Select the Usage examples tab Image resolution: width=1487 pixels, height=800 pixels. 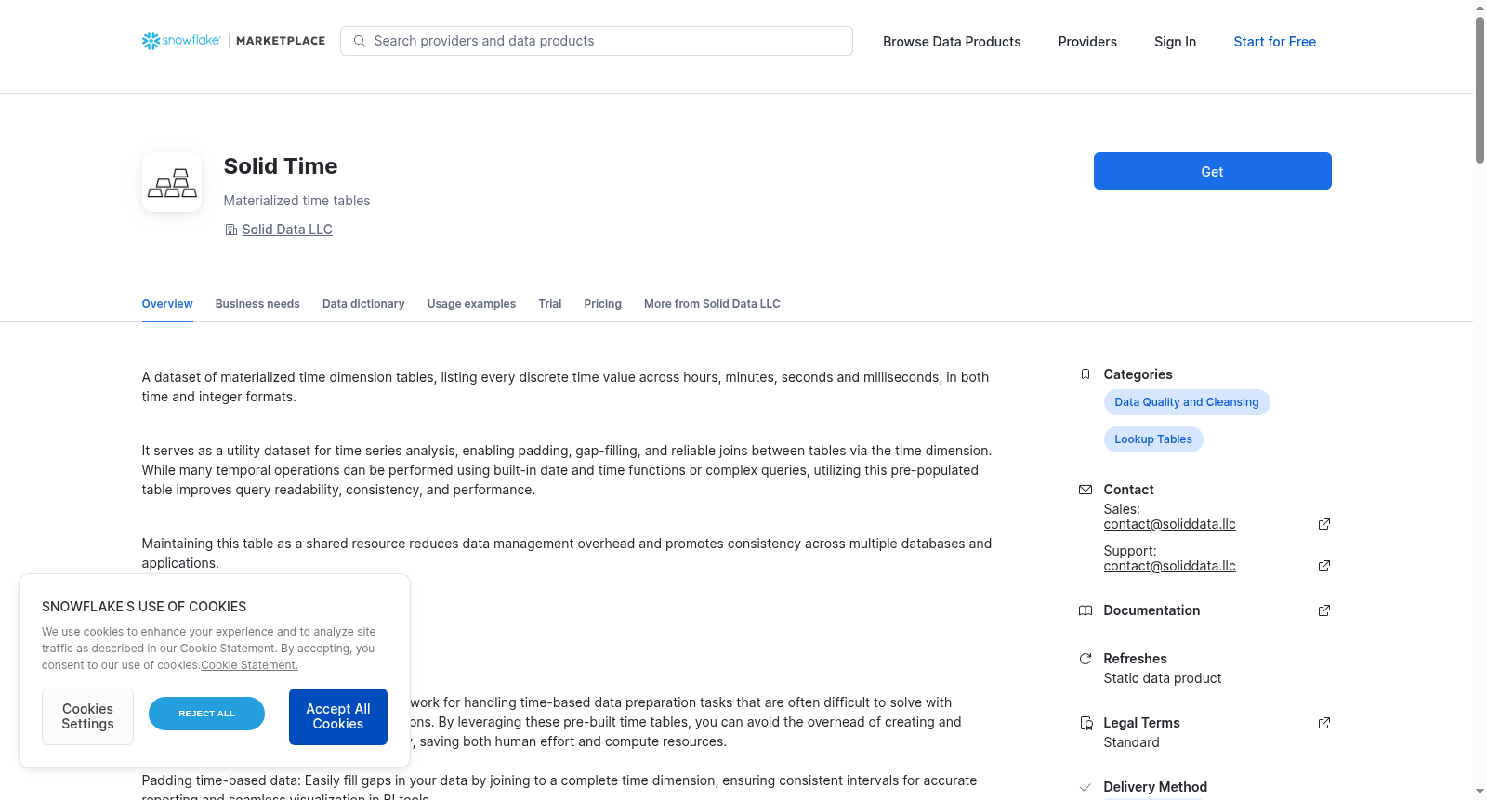pos(471,304)
